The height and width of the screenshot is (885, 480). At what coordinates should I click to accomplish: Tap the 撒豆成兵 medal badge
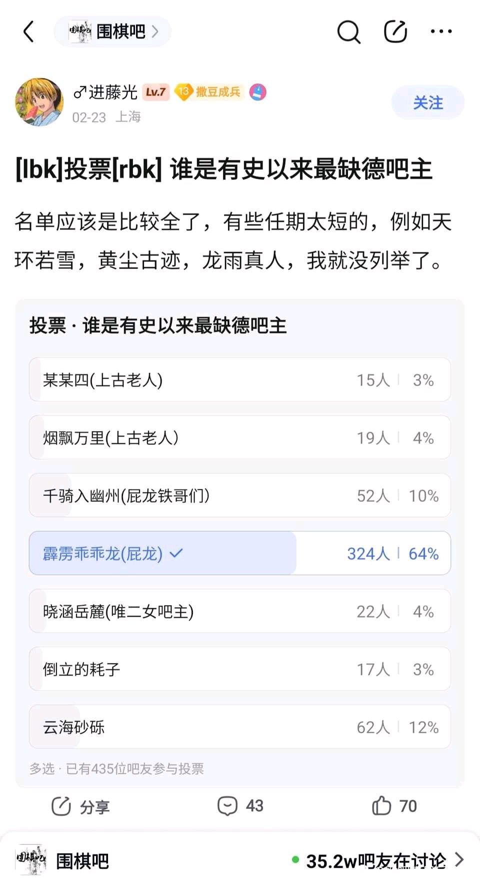tap(208, 92)
